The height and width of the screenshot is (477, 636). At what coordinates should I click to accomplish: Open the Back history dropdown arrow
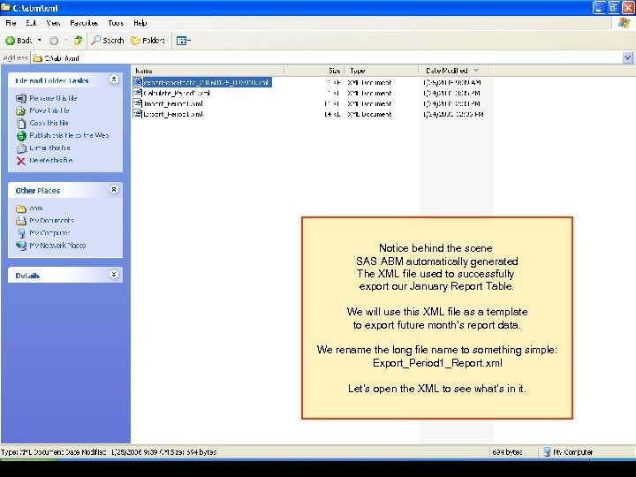pyautogui.click(x=40, y=40)
